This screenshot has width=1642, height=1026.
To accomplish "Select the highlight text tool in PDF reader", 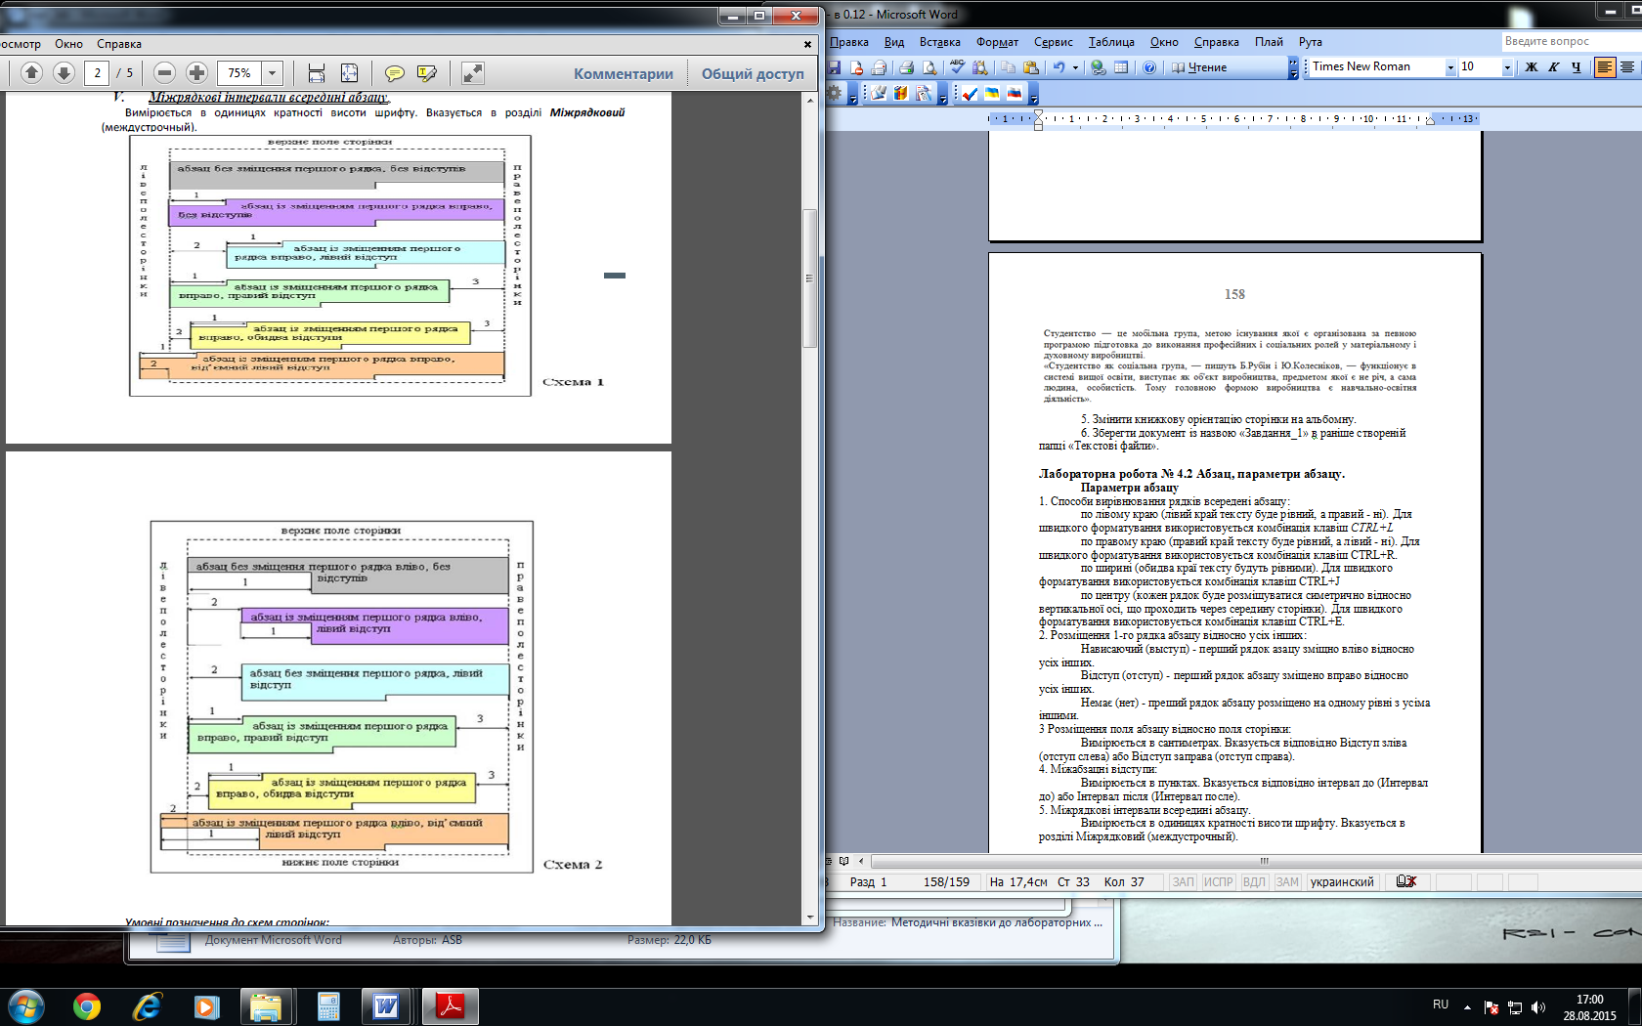I will pyautogui.click(x=427, y=73).
